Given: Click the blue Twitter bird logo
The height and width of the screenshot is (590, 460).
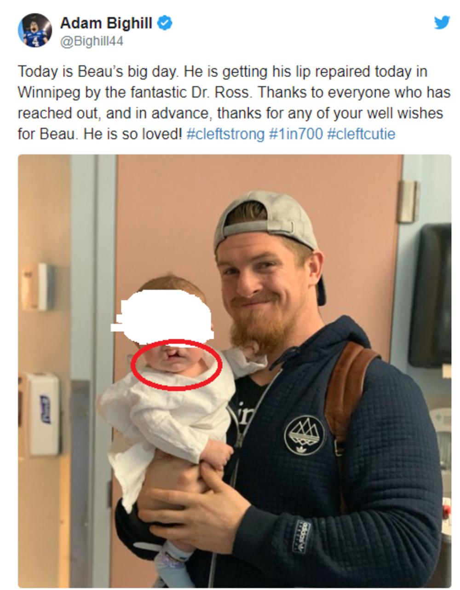Looking at the screenshot, I should pyautogui.click(x=442, y=22).
